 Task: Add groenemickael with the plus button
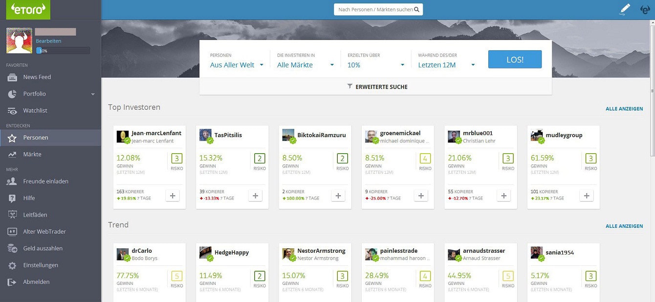(x=421, y=196)
